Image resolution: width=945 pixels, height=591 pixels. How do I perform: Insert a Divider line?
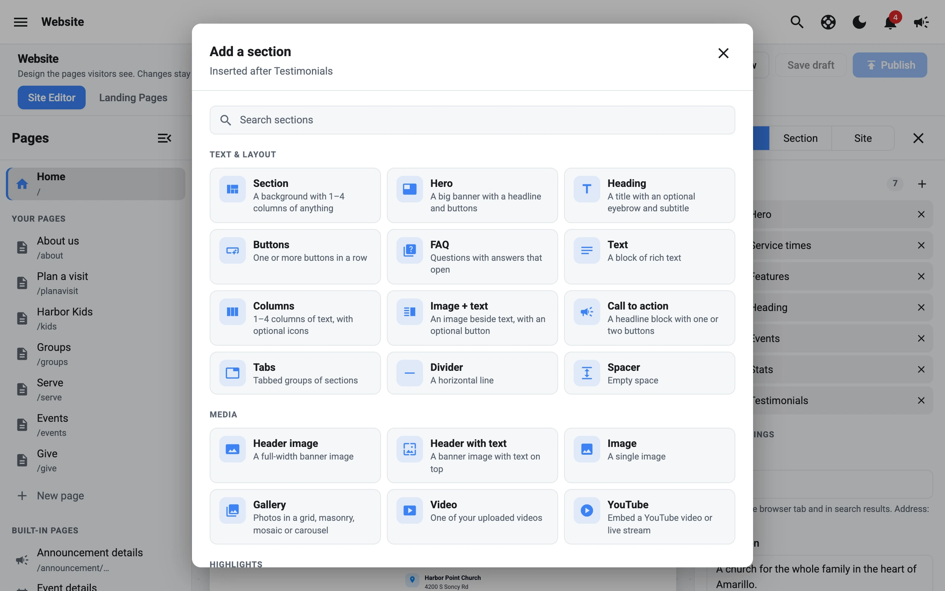pos(472,373)
